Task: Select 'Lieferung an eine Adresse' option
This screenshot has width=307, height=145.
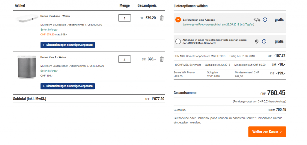Action: (178, 20)
